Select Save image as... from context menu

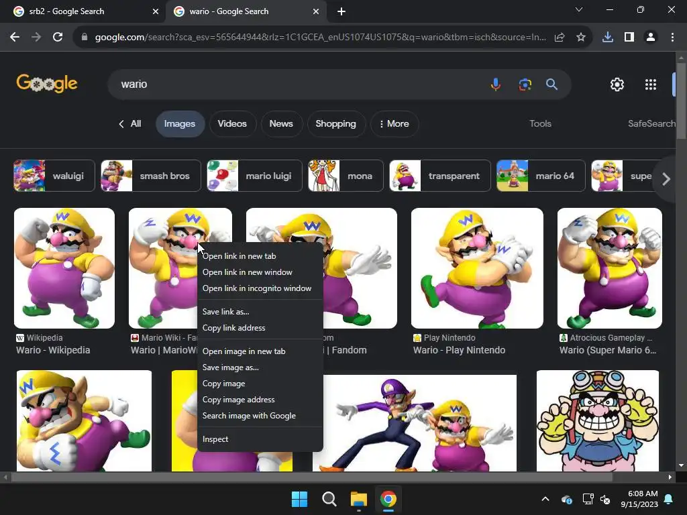(x=260, y=367)
